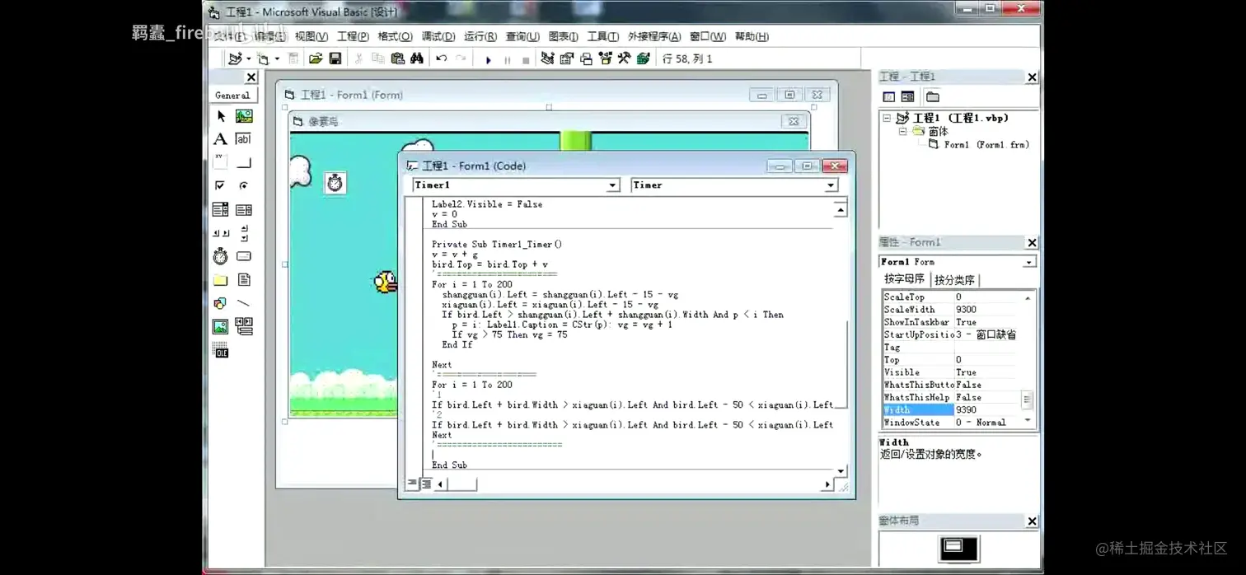This screenshot has height=575, width=1246.
Task: Click the End (stop) toolbar button
Action: point(526,59)
